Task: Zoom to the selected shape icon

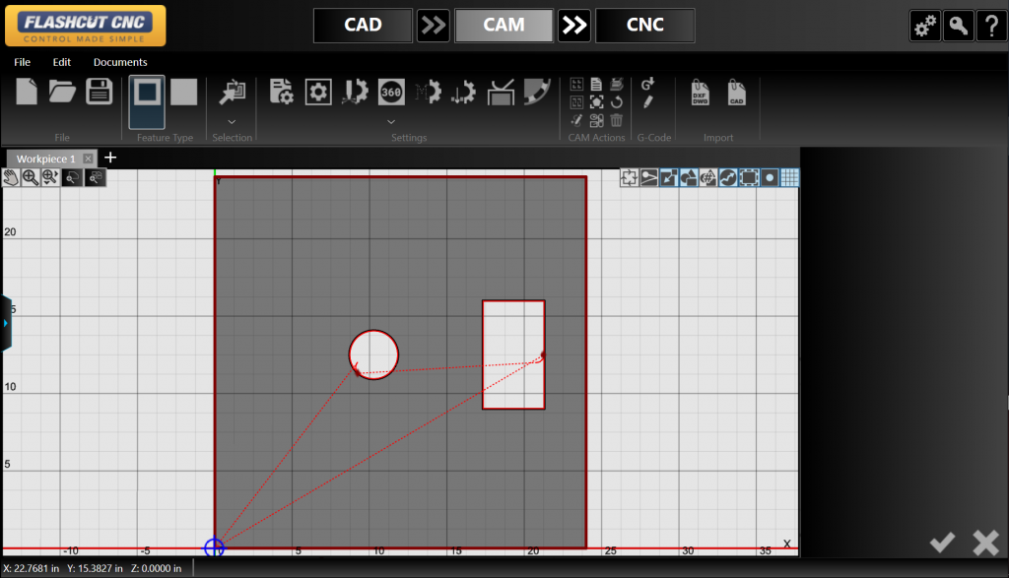Action: tap(72, 177)
